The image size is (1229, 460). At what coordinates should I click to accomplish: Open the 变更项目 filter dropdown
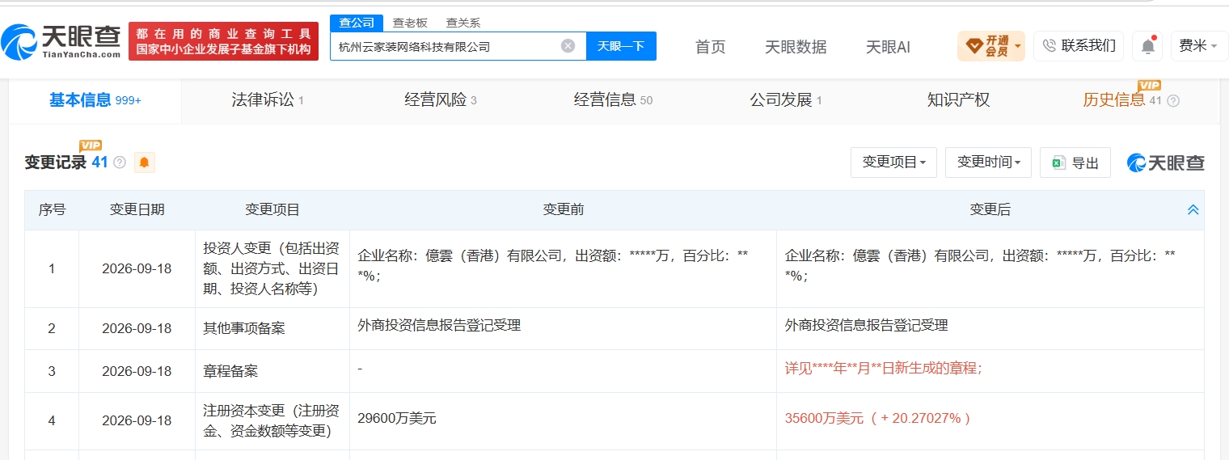pyautogui.click(x=893, y=162)
